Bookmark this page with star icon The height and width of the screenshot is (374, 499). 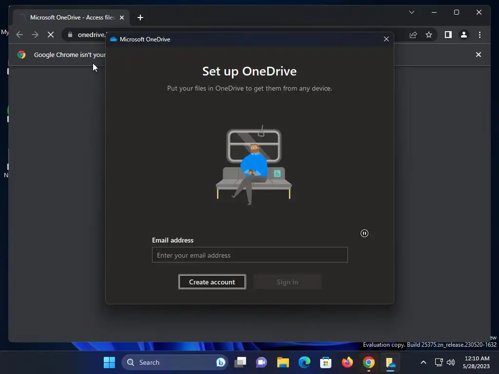pos(429,35)
